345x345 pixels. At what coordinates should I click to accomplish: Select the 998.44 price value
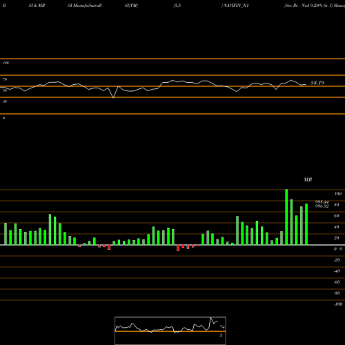tap(322, 202)
